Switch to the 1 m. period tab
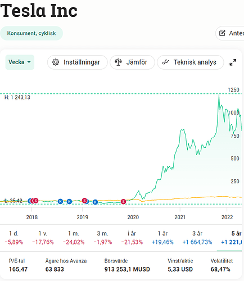The image size is (244, 281). point(74,238)
